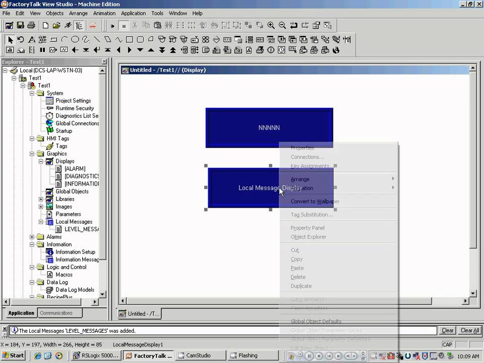Start Test Display with the play arrow icon
Viewport: 484px width, 363px height.
(x=112, y=26)
